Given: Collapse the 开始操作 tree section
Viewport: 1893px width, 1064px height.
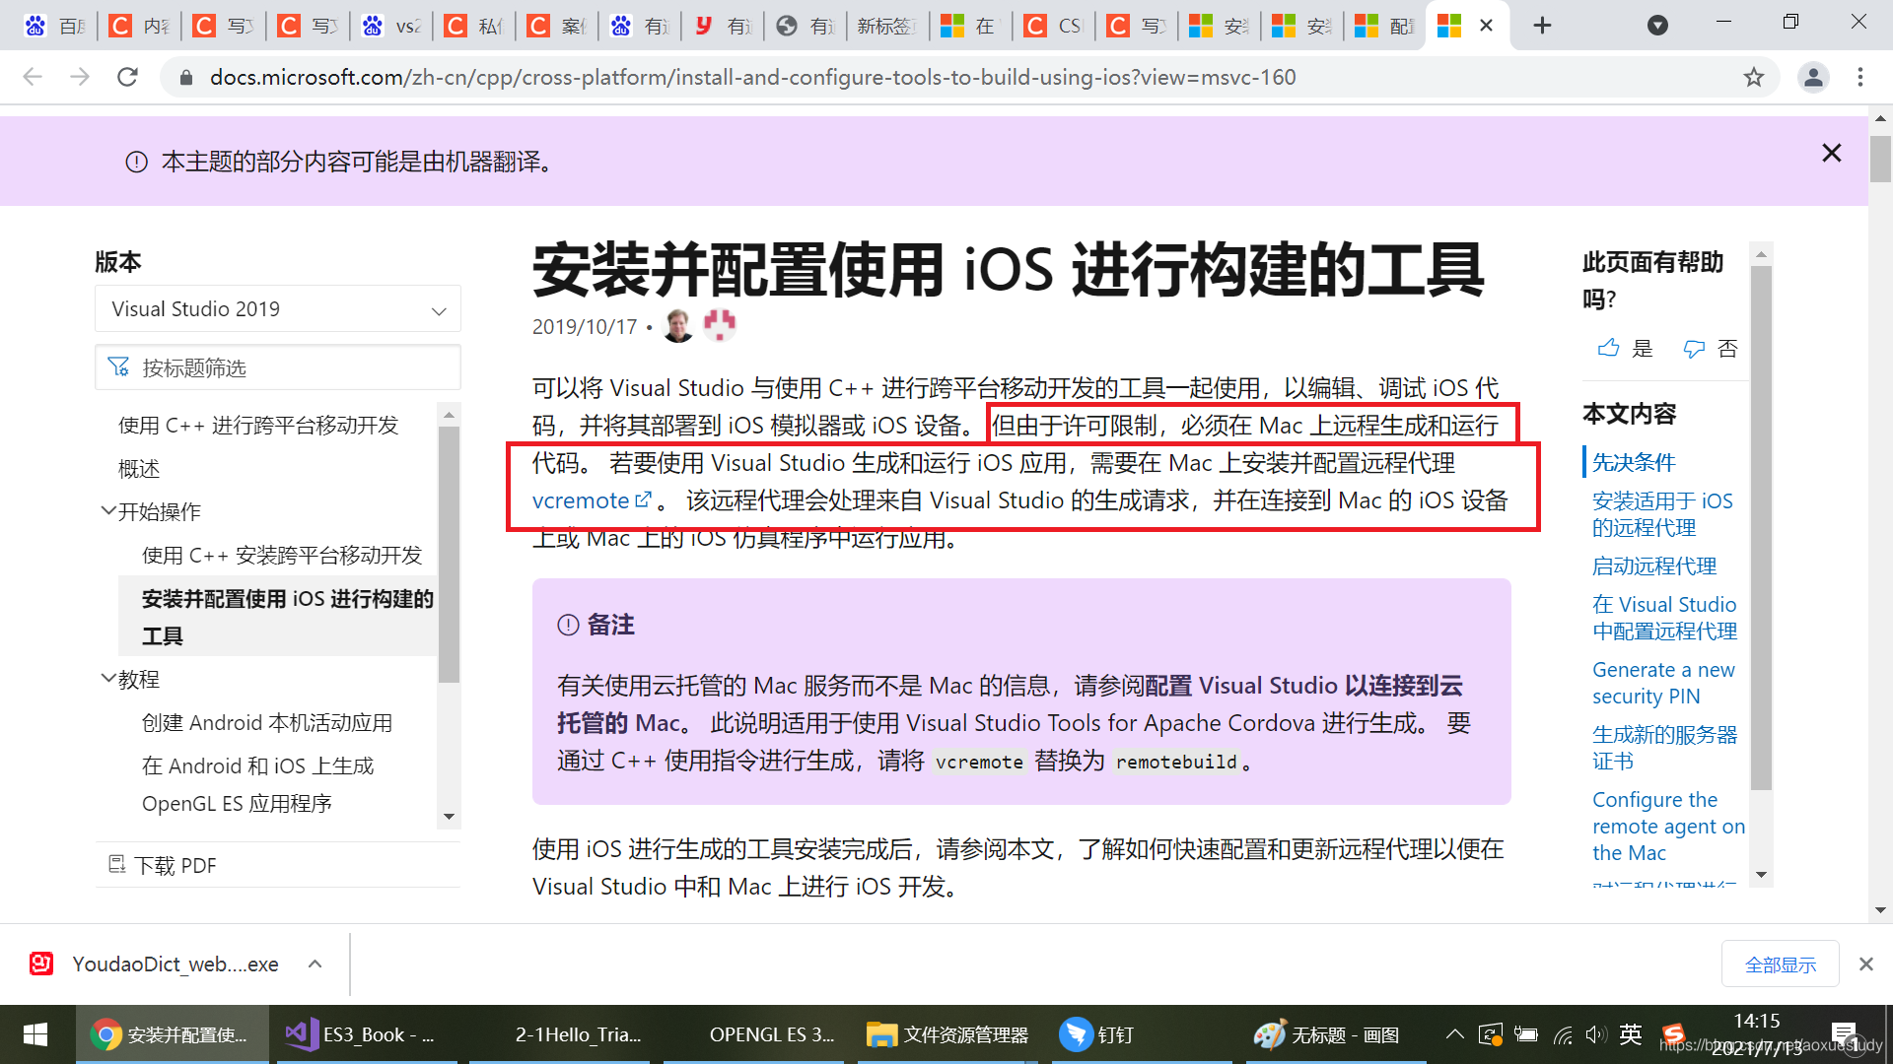Looking at the screenshot, I should tap(108, 511).
